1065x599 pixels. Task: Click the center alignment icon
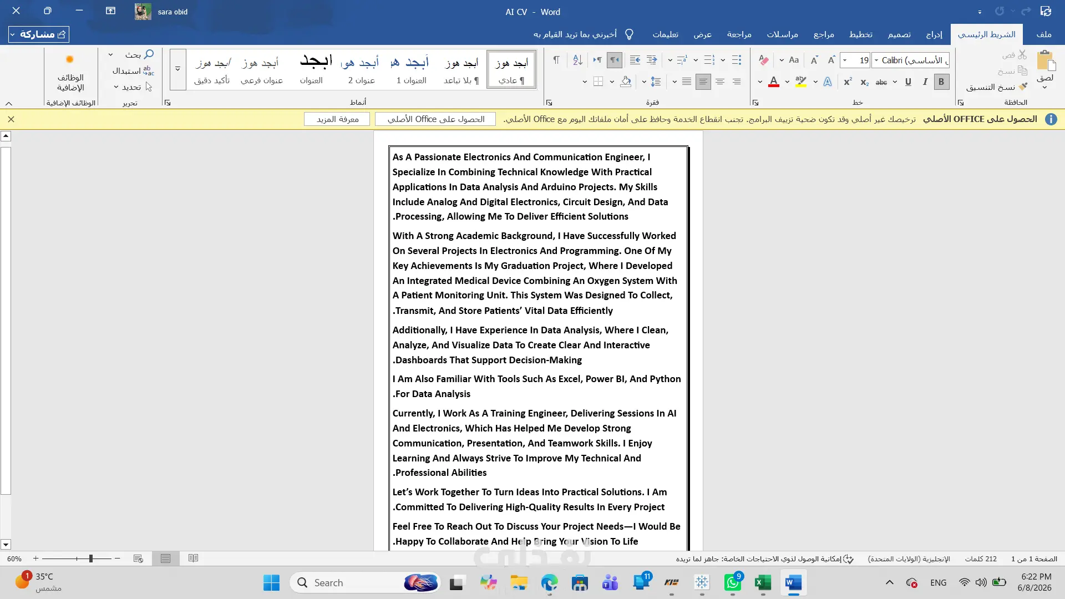pos(720,82)
